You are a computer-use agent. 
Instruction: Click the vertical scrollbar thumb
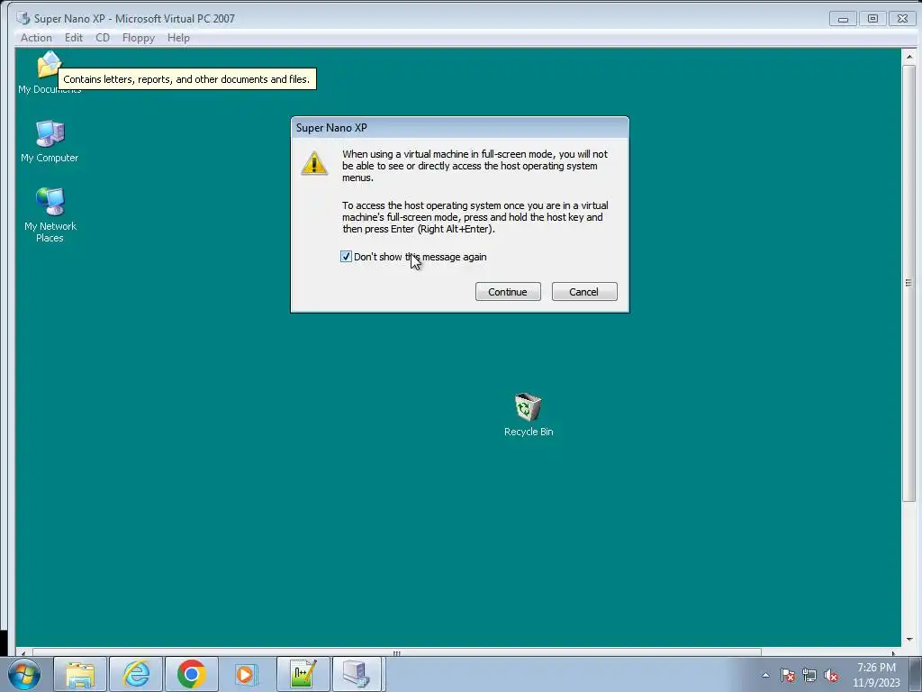click(x=909, y=284)
